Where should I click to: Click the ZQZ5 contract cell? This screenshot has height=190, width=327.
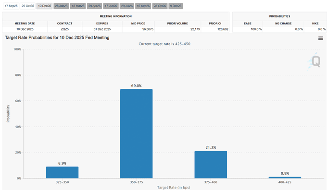64,29
